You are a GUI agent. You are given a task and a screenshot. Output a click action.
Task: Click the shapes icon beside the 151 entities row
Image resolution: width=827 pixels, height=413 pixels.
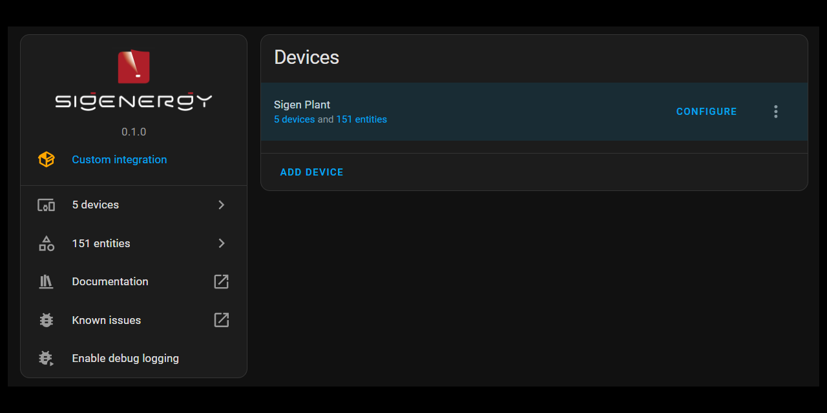click(47, 243)
